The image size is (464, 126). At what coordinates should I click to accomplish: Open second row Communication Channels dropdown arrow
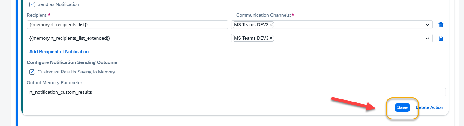point(427,38)
